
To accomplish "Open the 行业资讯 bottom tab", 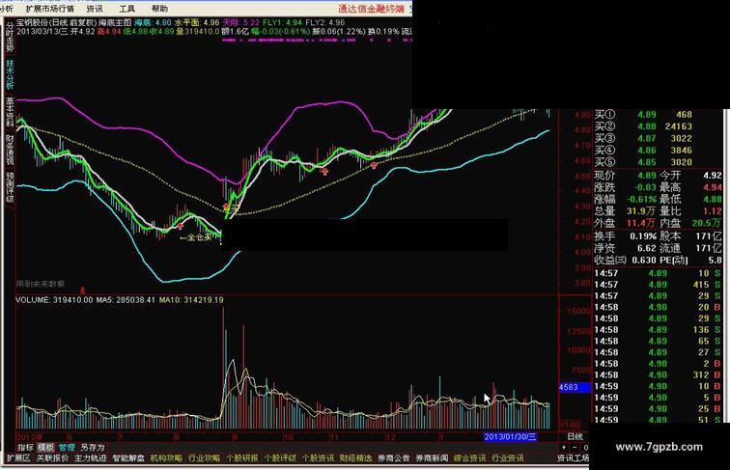I will [x=508, y=458].
